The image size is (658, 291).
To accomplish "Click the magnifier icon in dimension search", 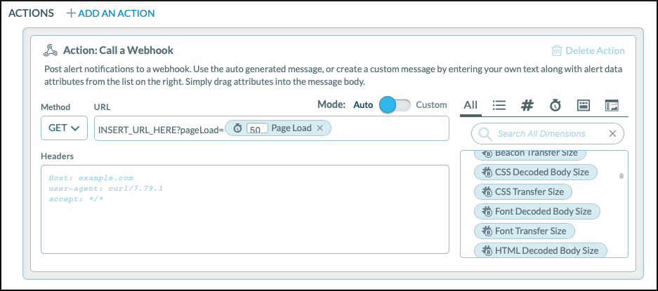I will (485, 133).
